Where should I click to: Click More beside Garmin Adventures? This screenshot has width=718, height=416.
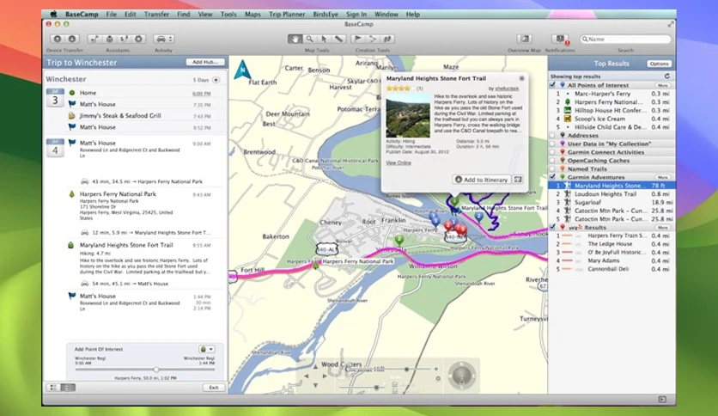(x=662, y=177)
